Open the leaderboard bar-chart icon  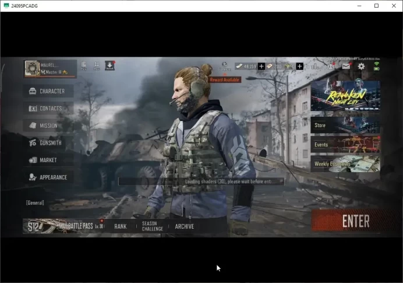[x=316, y=67]
